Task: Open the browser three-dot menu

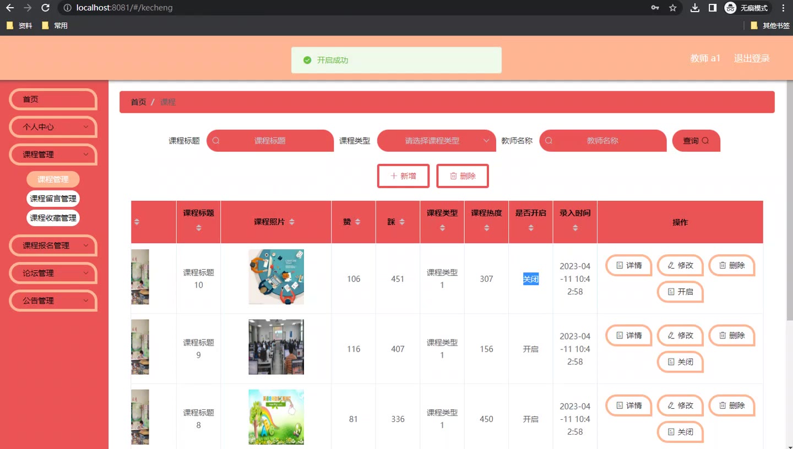Action: click(x=783, y=8)
